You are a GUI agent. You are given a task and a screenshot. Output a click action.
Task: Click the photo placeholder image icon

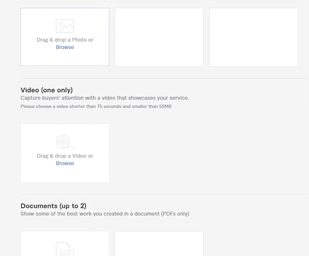[x=65, y=26]
